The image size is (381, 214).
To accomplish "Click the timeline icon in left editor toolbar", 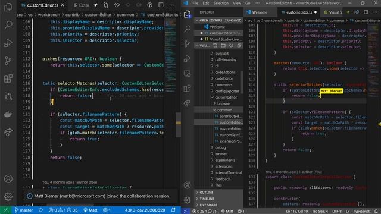I will click(149, 5).
